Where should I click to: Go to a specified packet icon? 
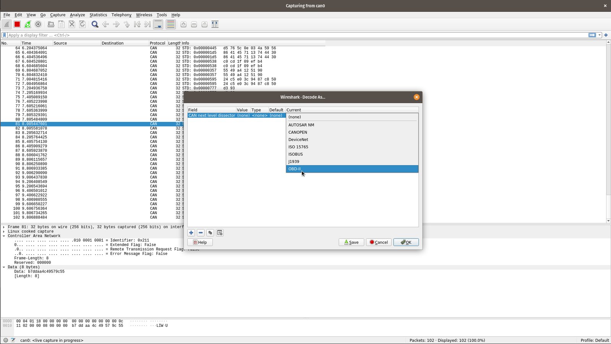point(126,24)
